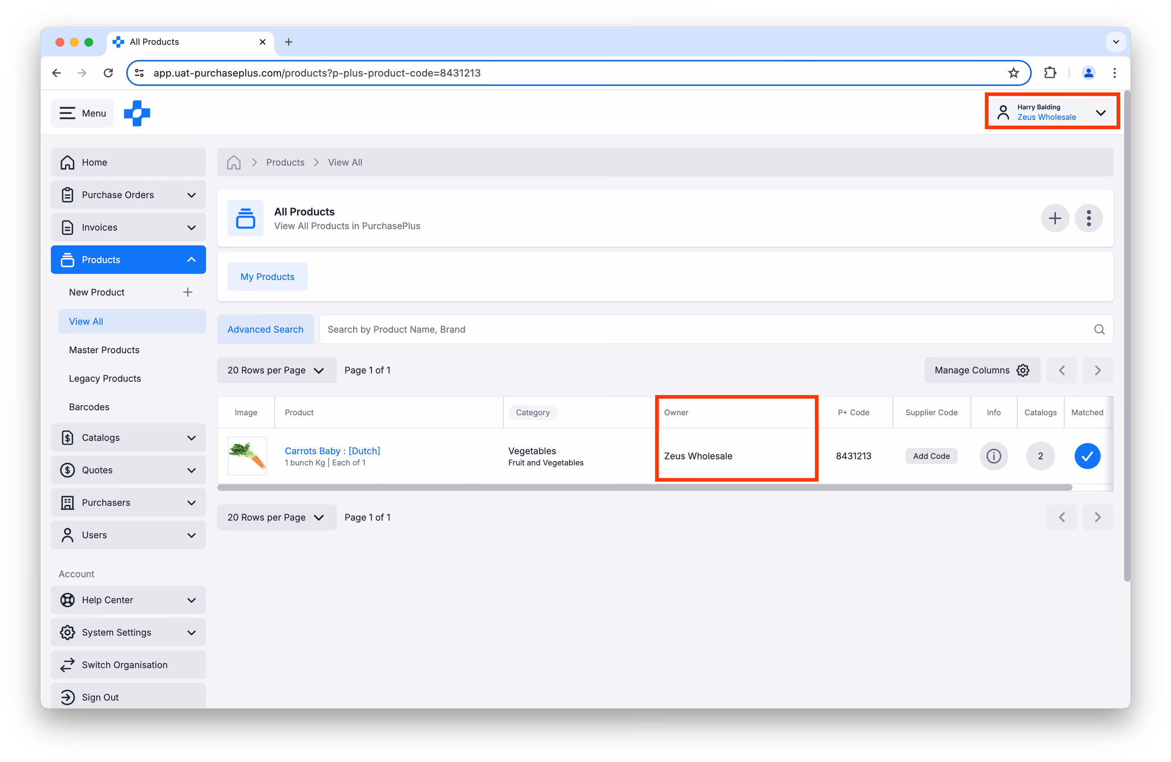Select the My Products tab
The image size is (1171, 762).
coord(267,277)
